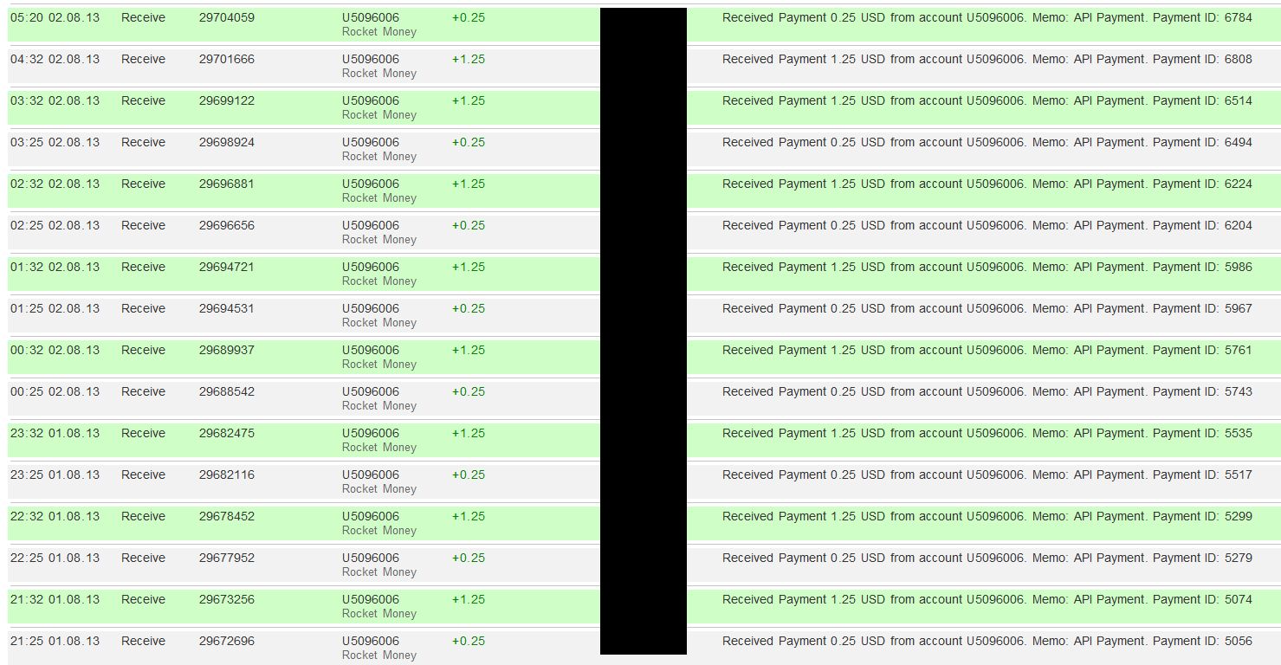Click the timestamp 04:32 02.08.13
Image resolution: width=1281 pixels, height=665 pixels.
[x=55, y=59]
